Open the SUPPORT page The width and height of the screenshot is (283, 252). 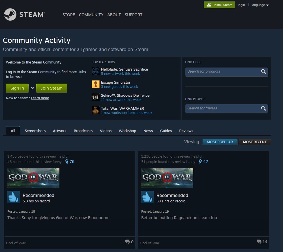tap(134, 15)
